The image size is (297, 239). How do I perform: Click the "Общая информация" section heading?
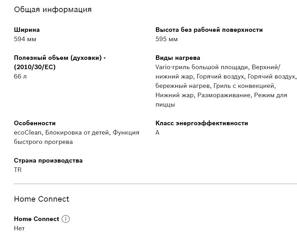(53, 9)
